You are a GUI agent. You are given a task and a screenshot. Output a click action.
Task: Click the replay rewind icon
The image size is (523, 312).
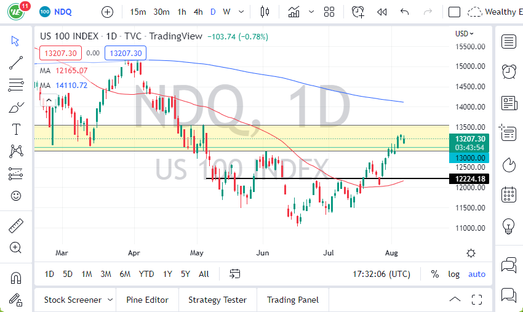click(381, 12)
